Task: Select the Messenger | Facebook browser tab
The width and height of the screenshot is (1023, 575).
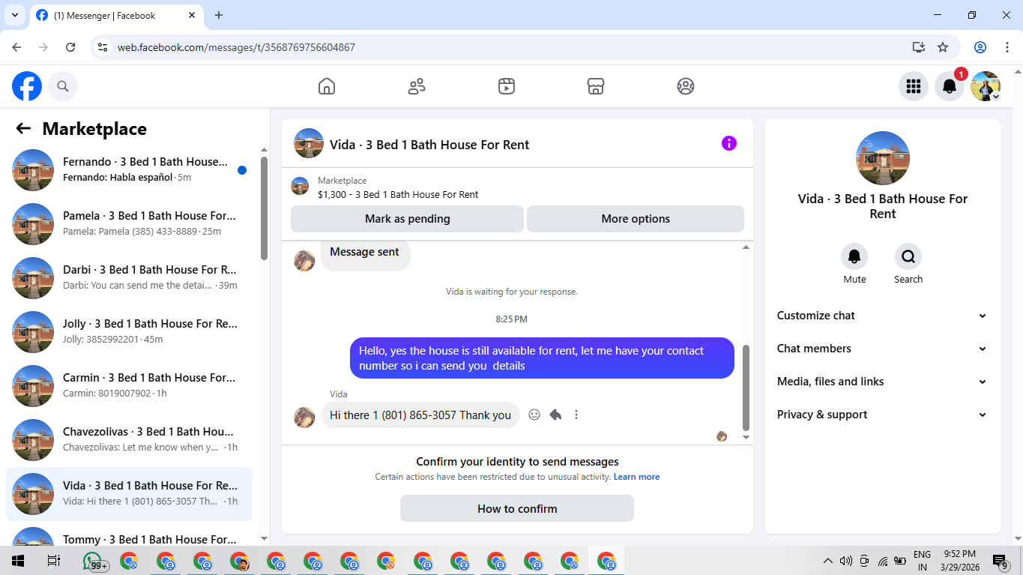Action: pos(116,15)
